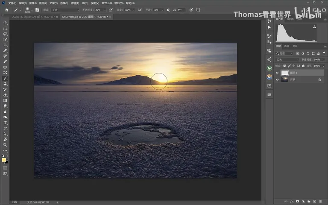The height and width of the screenshot is (205, 328).
Task: Click the swap foreground/background colors arrow
Action: [7, 155]
